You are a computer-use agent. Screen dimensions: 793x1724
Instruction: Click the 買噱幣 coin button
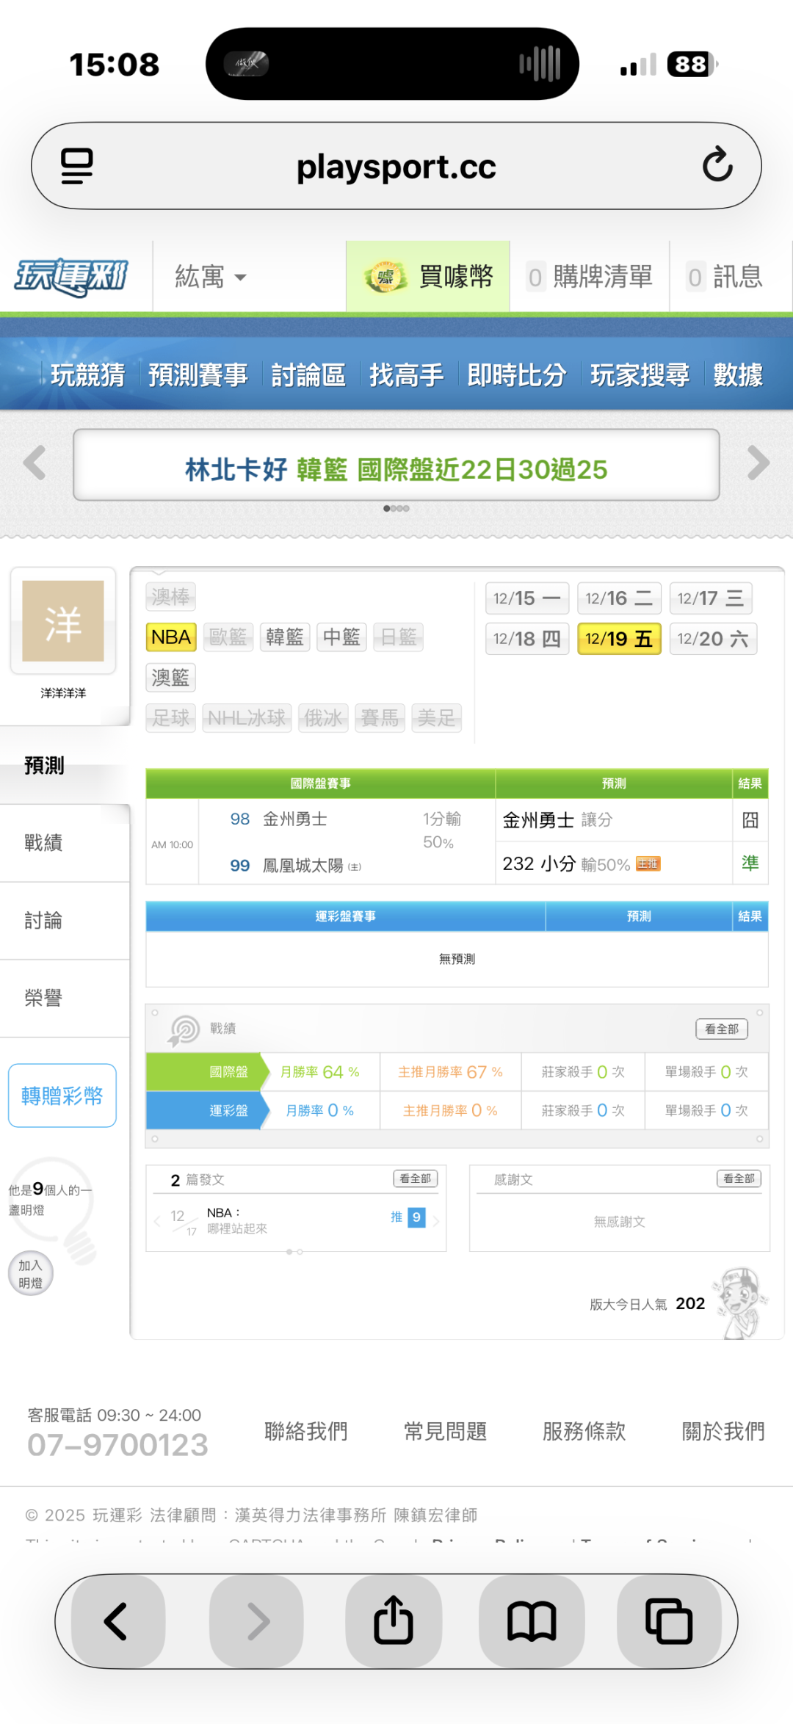(428, 277)
